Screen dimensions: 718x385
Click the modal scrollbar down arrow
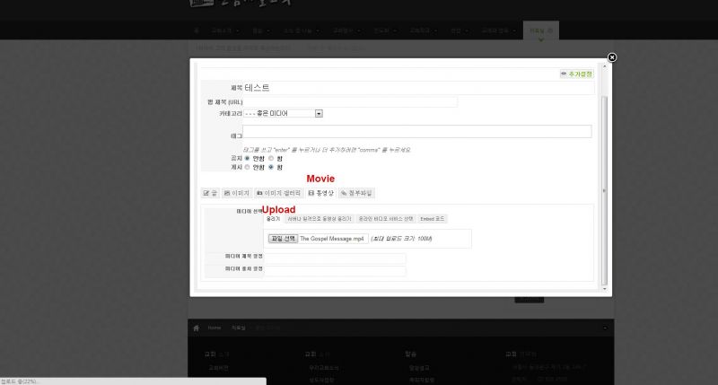coord(604,288)
